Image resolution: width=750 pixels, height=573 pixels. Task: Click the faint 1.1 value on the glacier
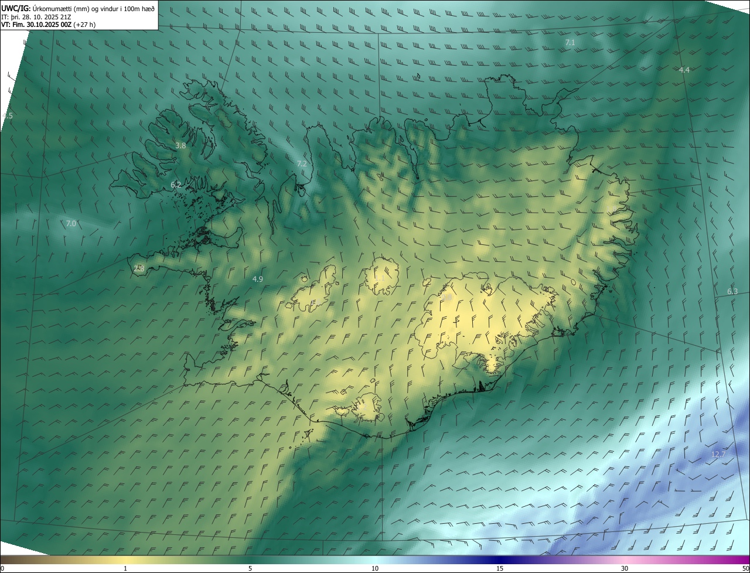380,278
